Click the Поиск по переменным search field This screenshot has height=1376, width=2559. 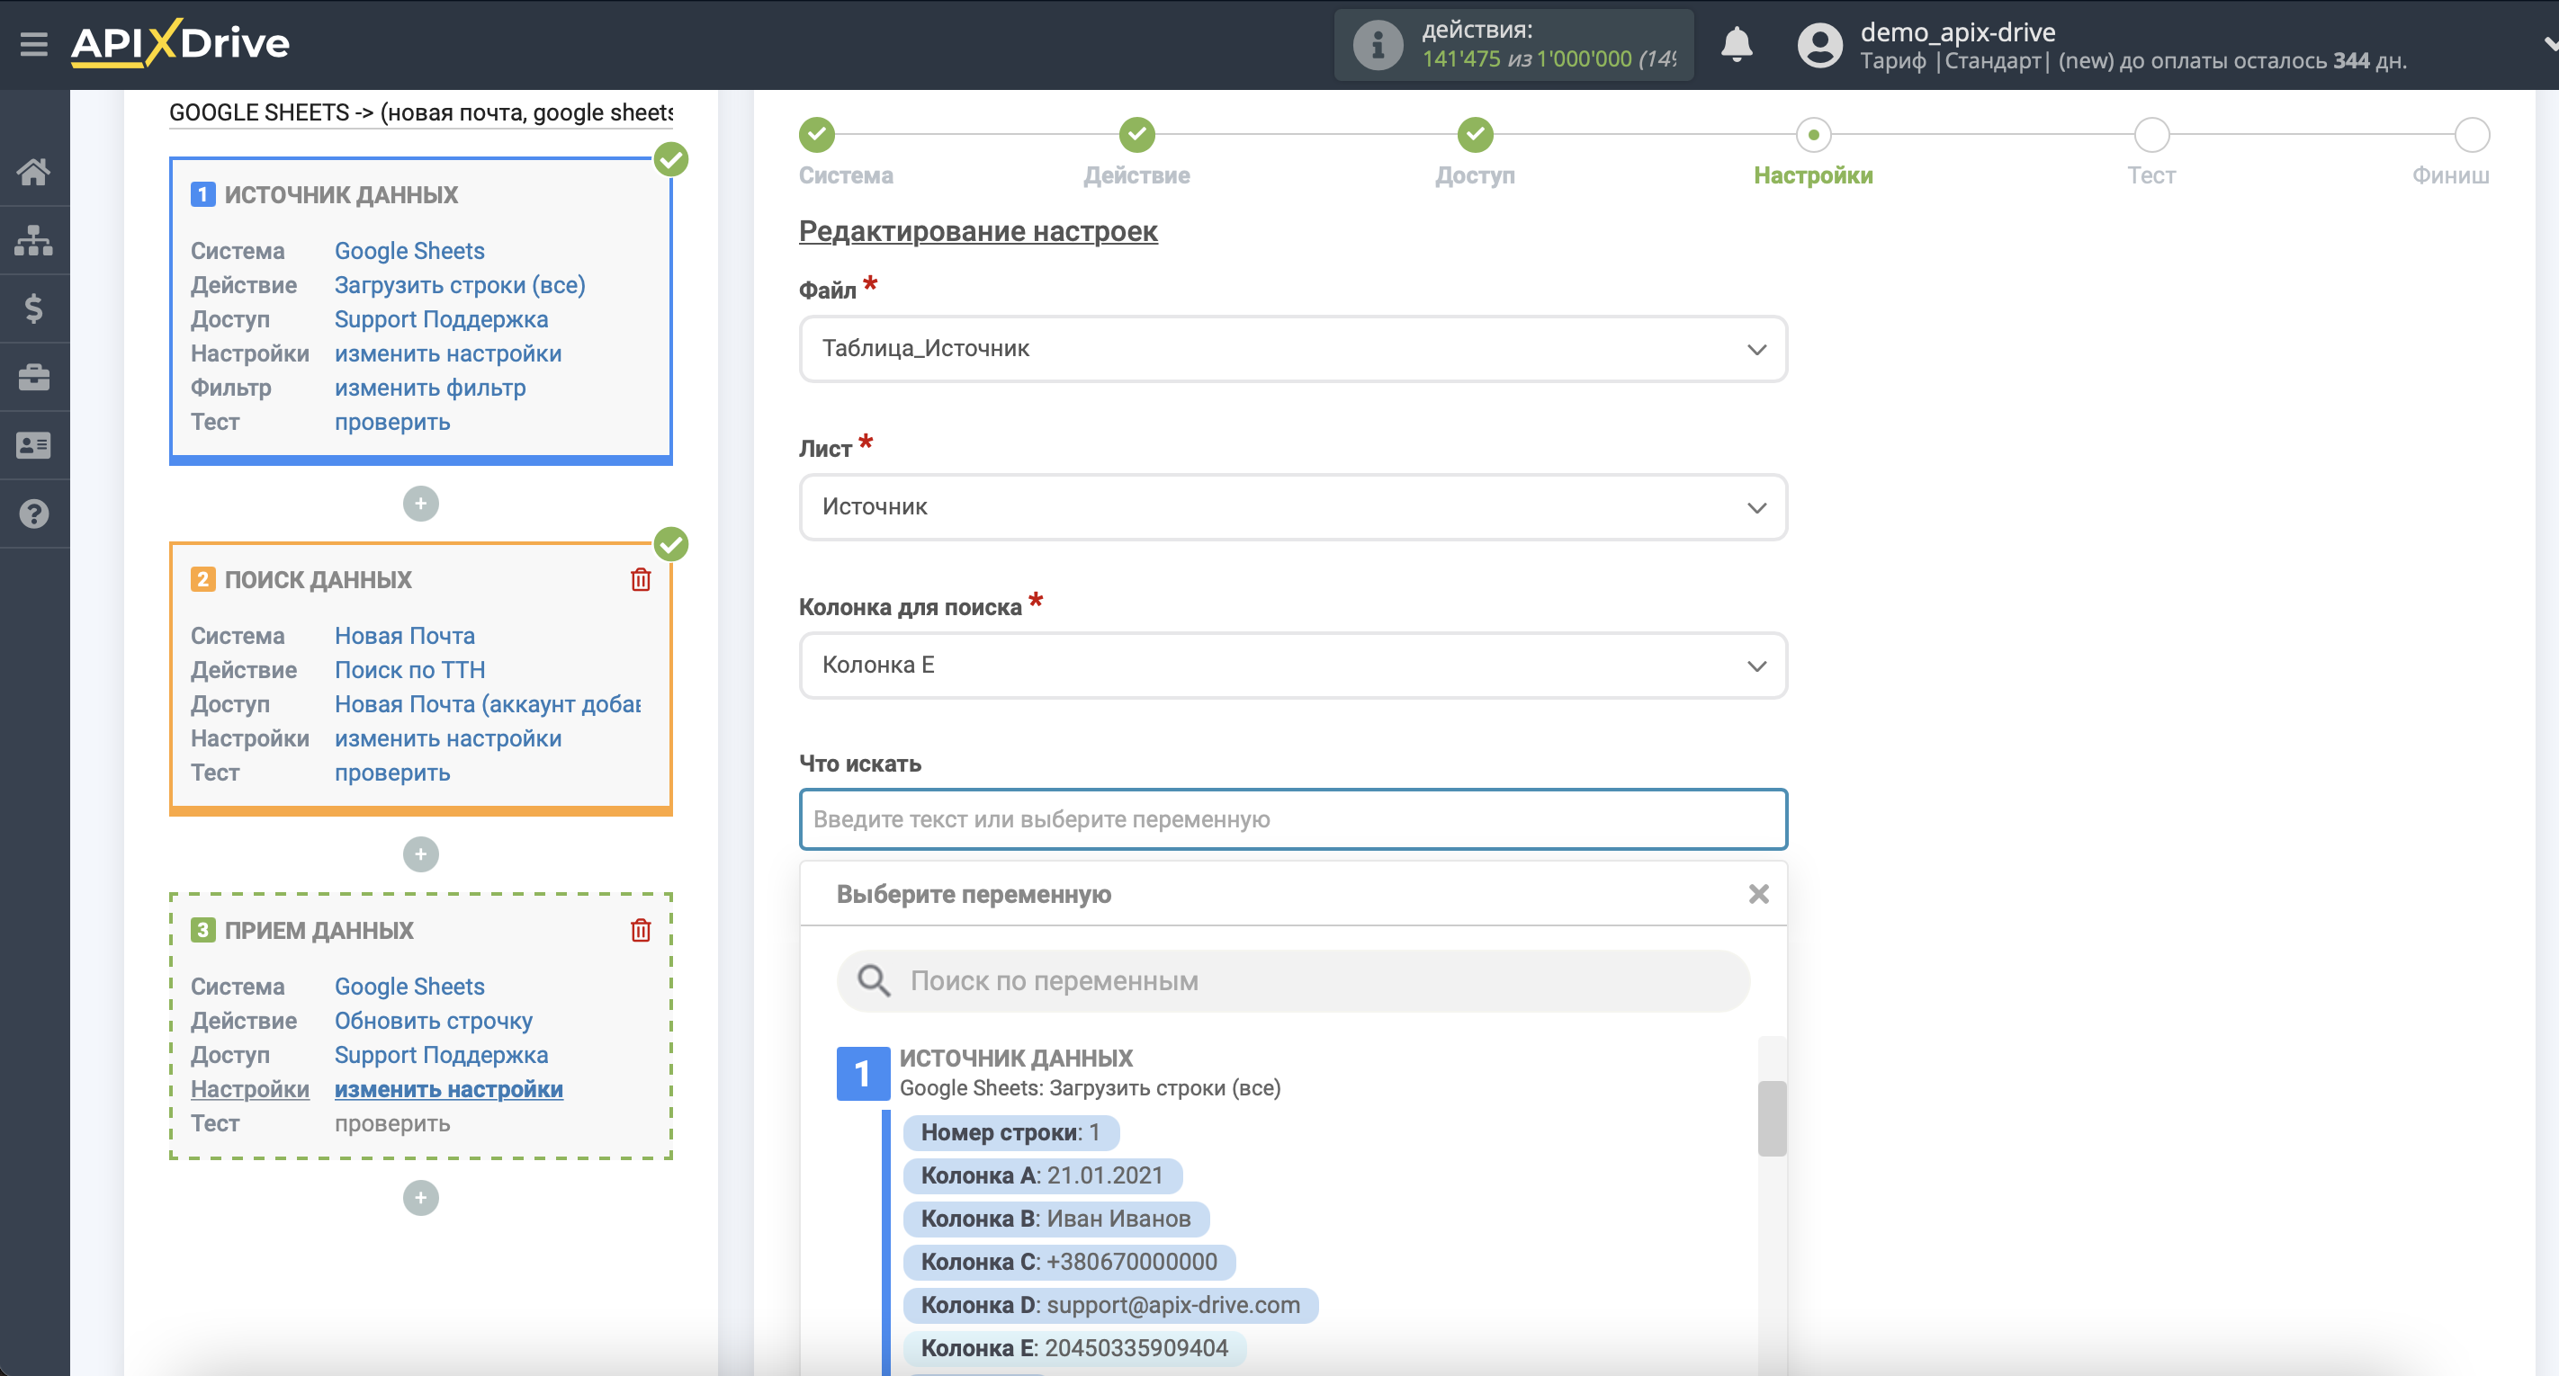click(x=1292, y=981)
